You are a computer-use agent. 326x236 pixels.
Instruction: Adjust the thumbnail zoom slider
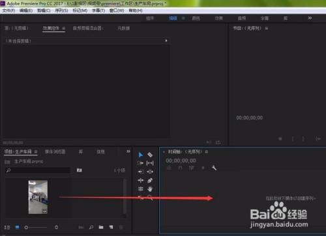coord(36,228)
